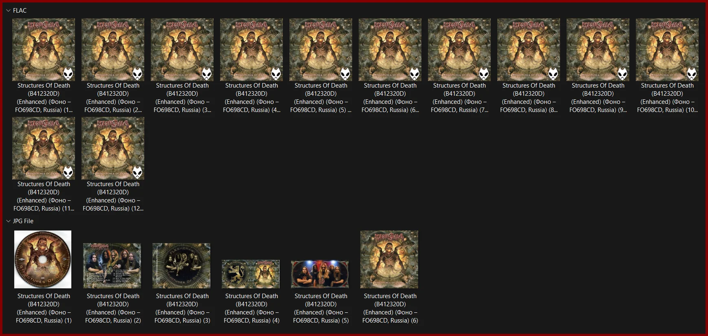Select FLAC track (3) album art icon

[x=182, y=50]
